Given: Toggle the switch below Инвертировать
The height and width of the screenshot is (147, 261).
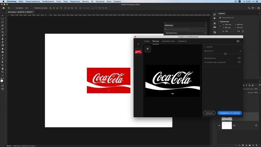Looking at the screenshot, I should (239, 62).
